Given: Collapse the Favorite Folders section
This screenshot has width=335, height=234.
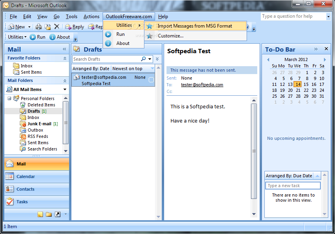Looking at the screenshot, I should (65, 58).
